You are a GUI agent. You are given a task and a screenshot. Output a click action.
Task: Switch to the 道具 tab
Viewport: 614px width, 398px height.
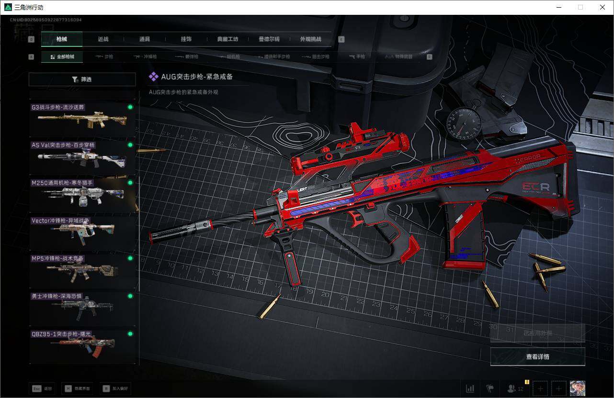pyautogui.click(x=145, y=39)
